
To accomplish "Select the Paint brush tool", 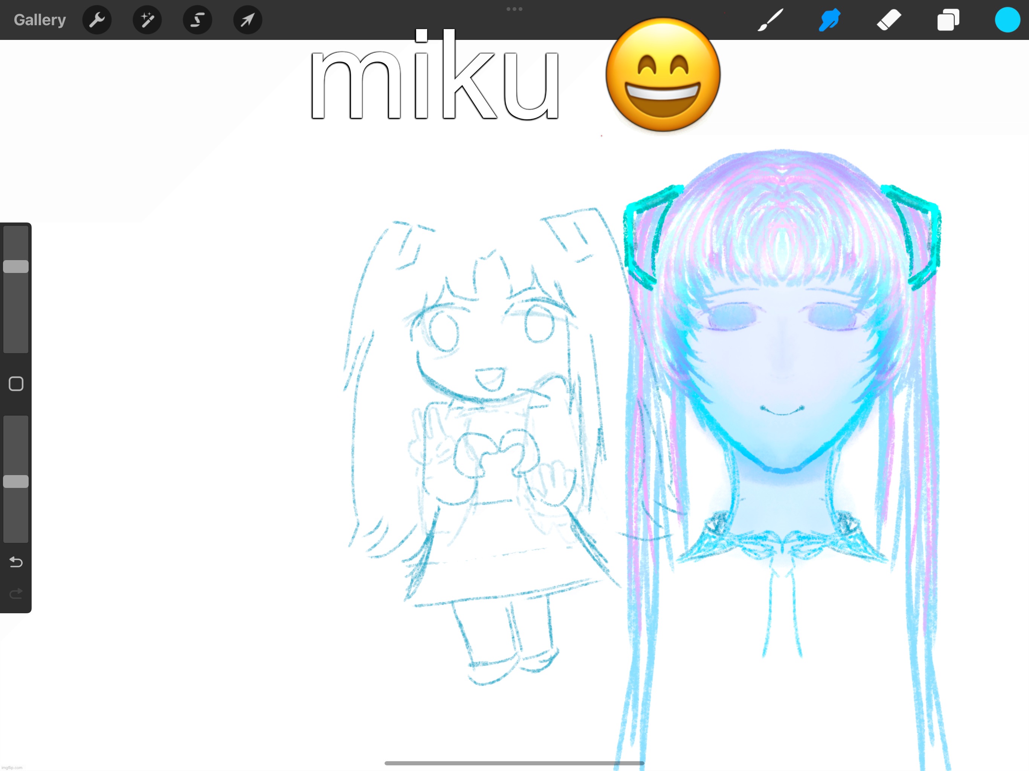I will point(770,20).
